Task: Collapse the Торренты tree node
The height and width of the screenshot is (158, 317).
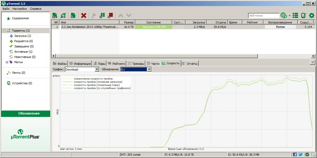Action: coord(4,31)
